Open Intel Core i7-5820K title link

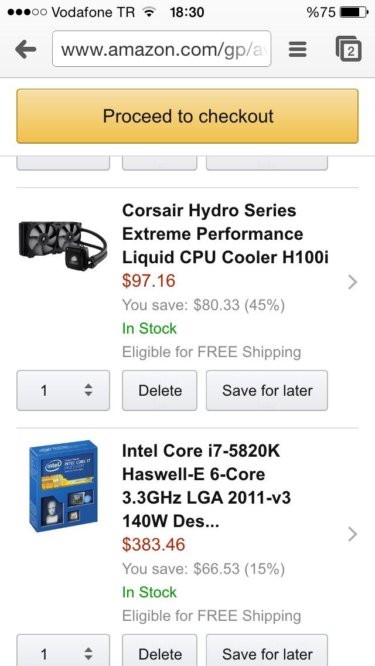(206, 486)
